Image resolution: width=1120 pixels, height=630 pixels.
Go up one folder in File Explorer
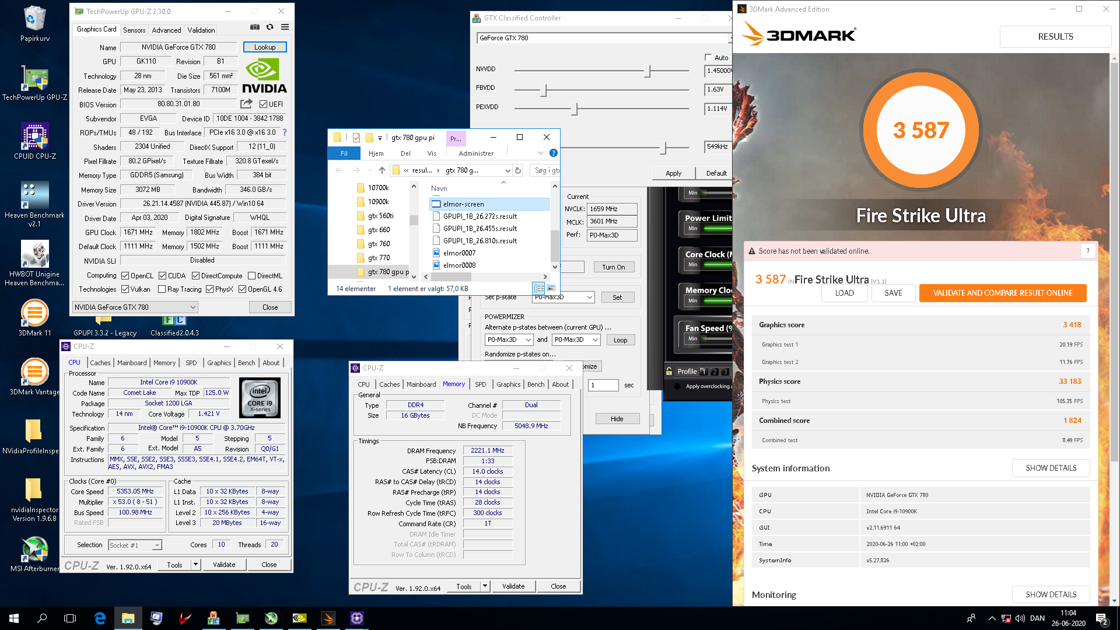click(382, 170)
